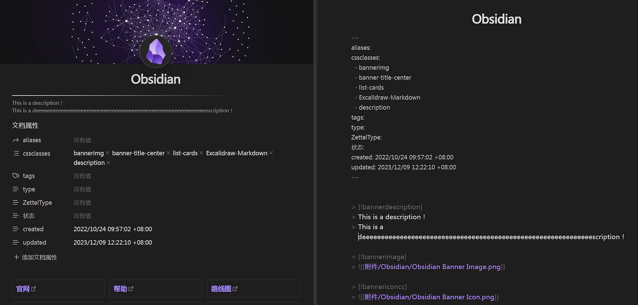
Task: Click the tags property tag icon
Action: pos(15,176)
